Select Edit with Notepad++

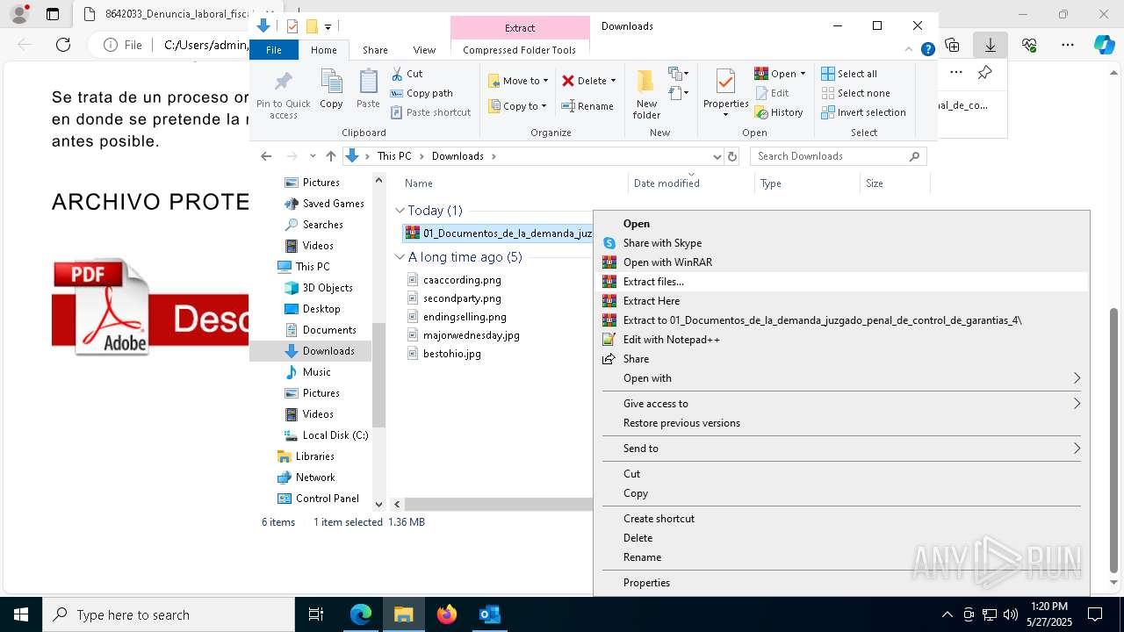pos(842,340)
